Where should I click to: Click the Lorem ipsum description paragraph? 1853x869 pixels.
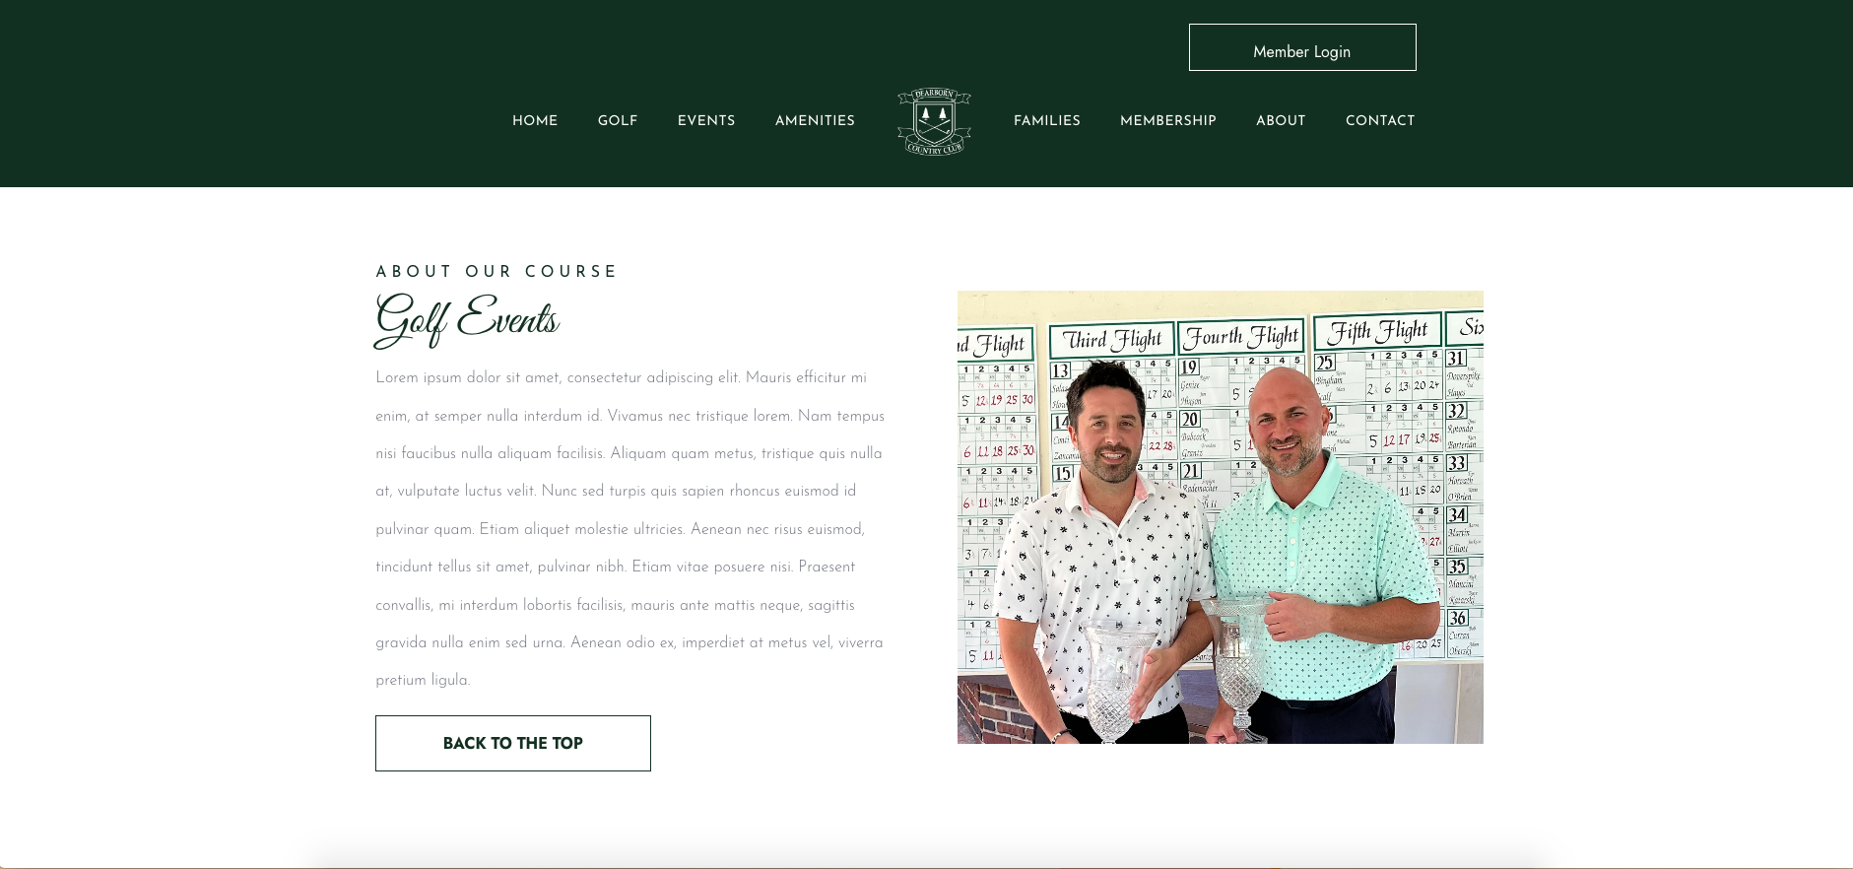(x=630, y=529)
